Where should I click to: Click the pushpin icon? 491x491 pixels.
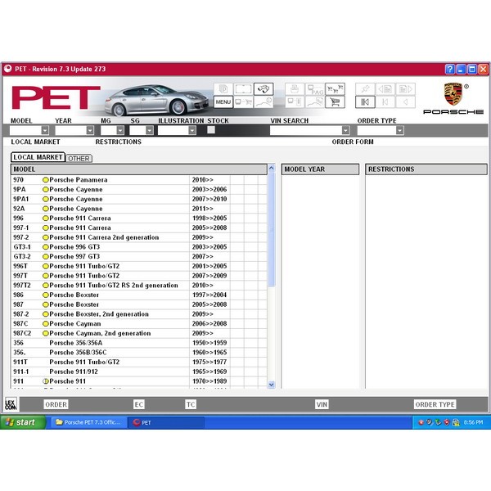[x=365, y=89]
